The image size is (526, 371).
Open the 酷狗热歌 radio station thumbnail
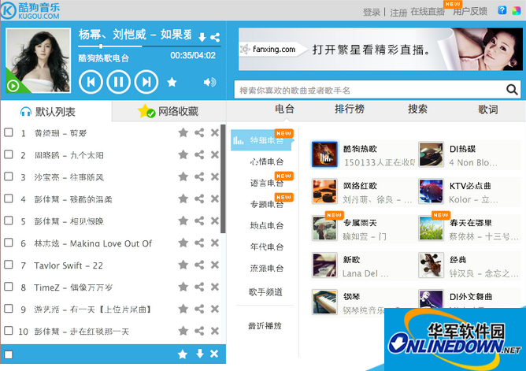pos(324,154)
